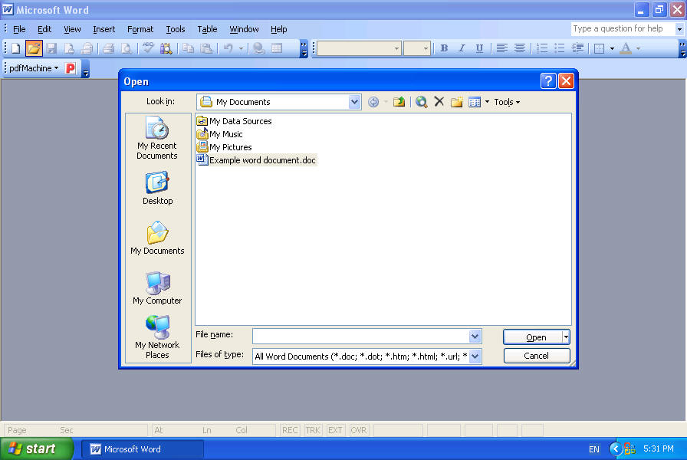Open the Insert menu
The image size is (687, 460).
[104, 29]
